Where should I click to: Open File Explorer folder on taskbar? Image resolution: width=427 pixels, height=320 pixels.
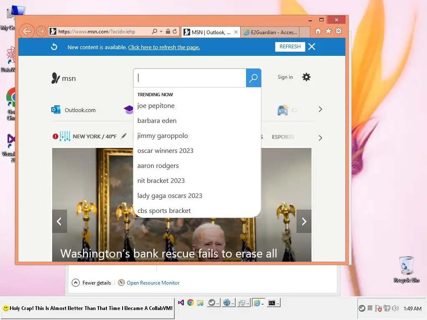point(200,302)
